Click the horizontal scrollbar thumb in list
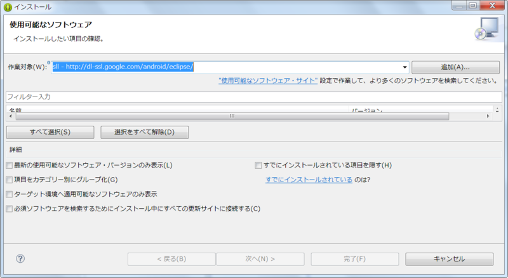This screenshot has height=278, width=508. tap(232, 116)
